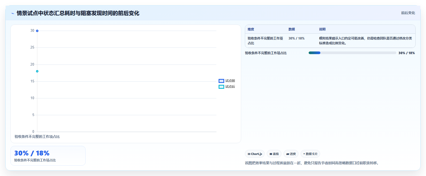
Task: Click the 验收条件不完整的工作项占比 table row label
Action: [x=265, y=41]
